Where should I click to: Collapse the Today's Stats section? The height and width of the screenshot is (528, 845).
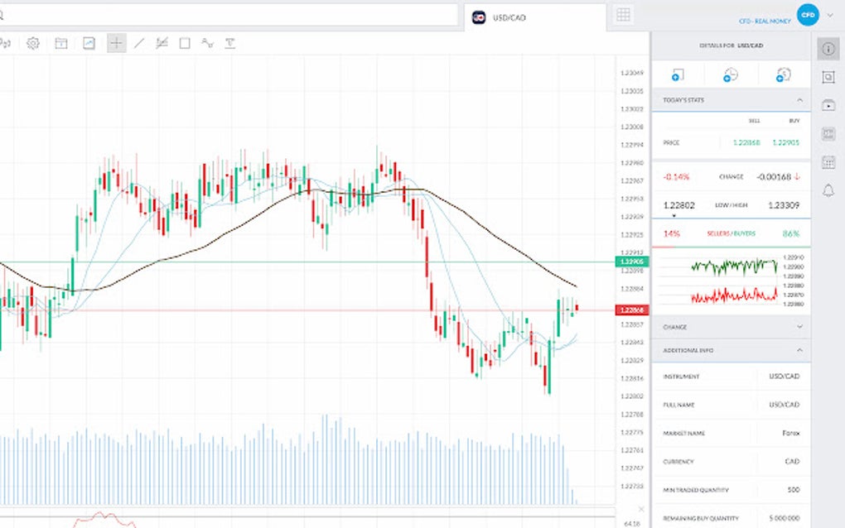[799, 100]
